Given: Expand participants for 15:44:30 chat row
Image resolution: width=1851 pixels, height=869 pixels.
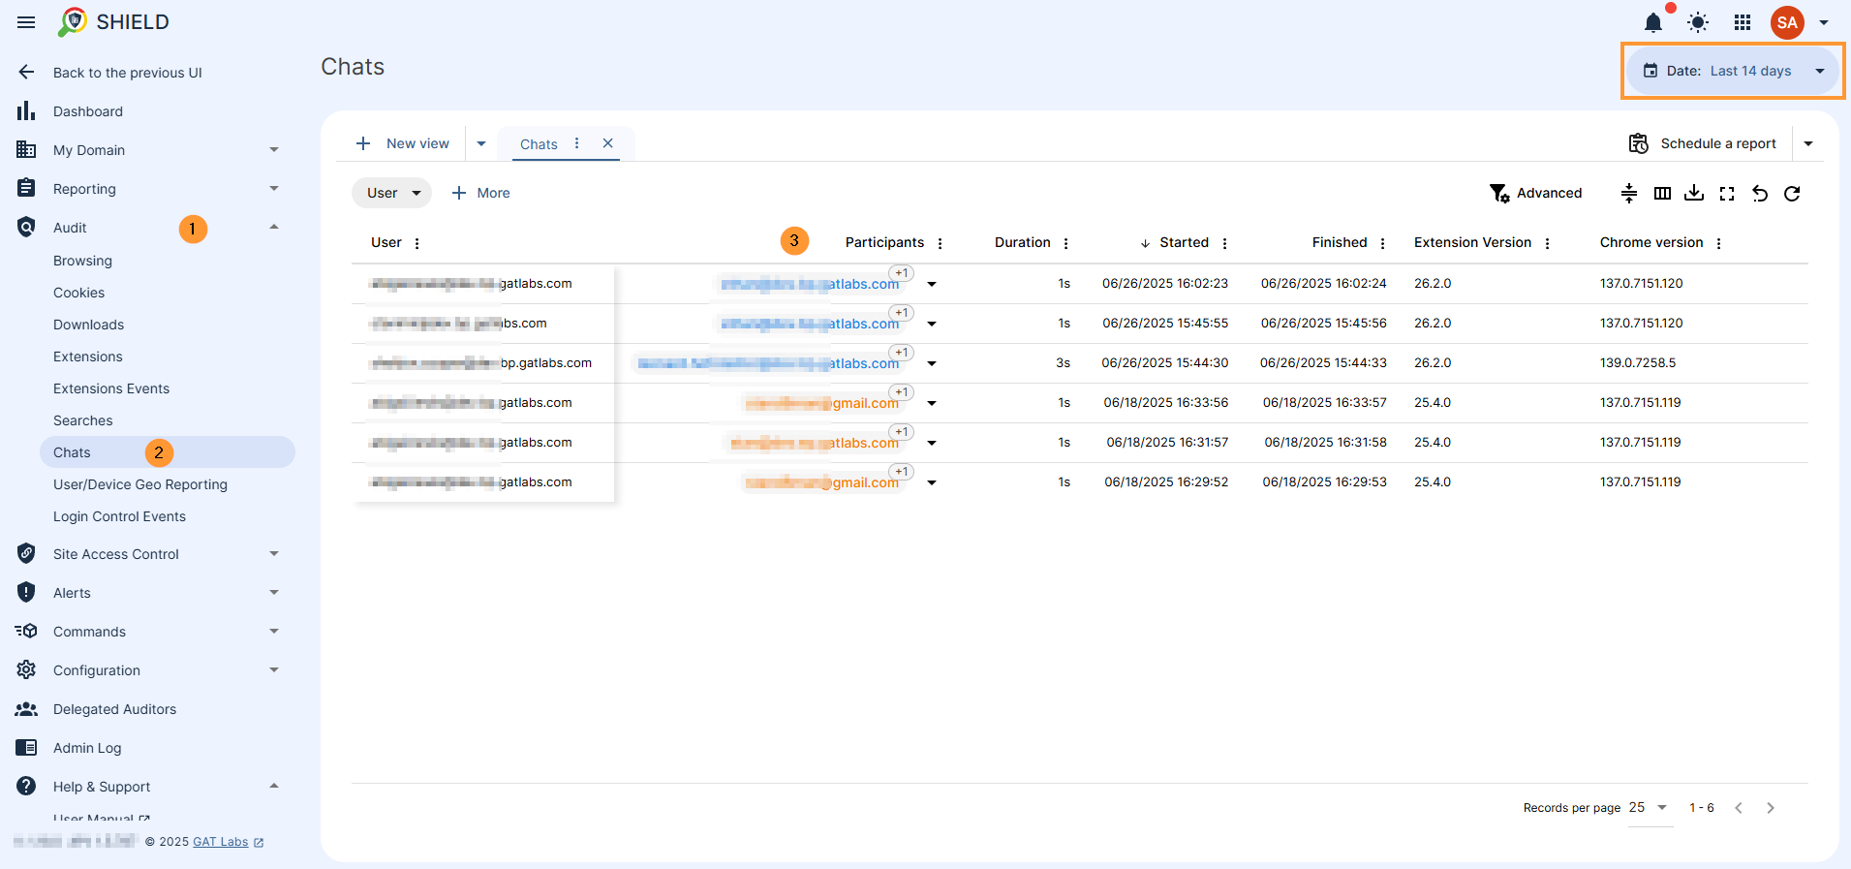Looking at the screenshot, I should coord(932,363).
